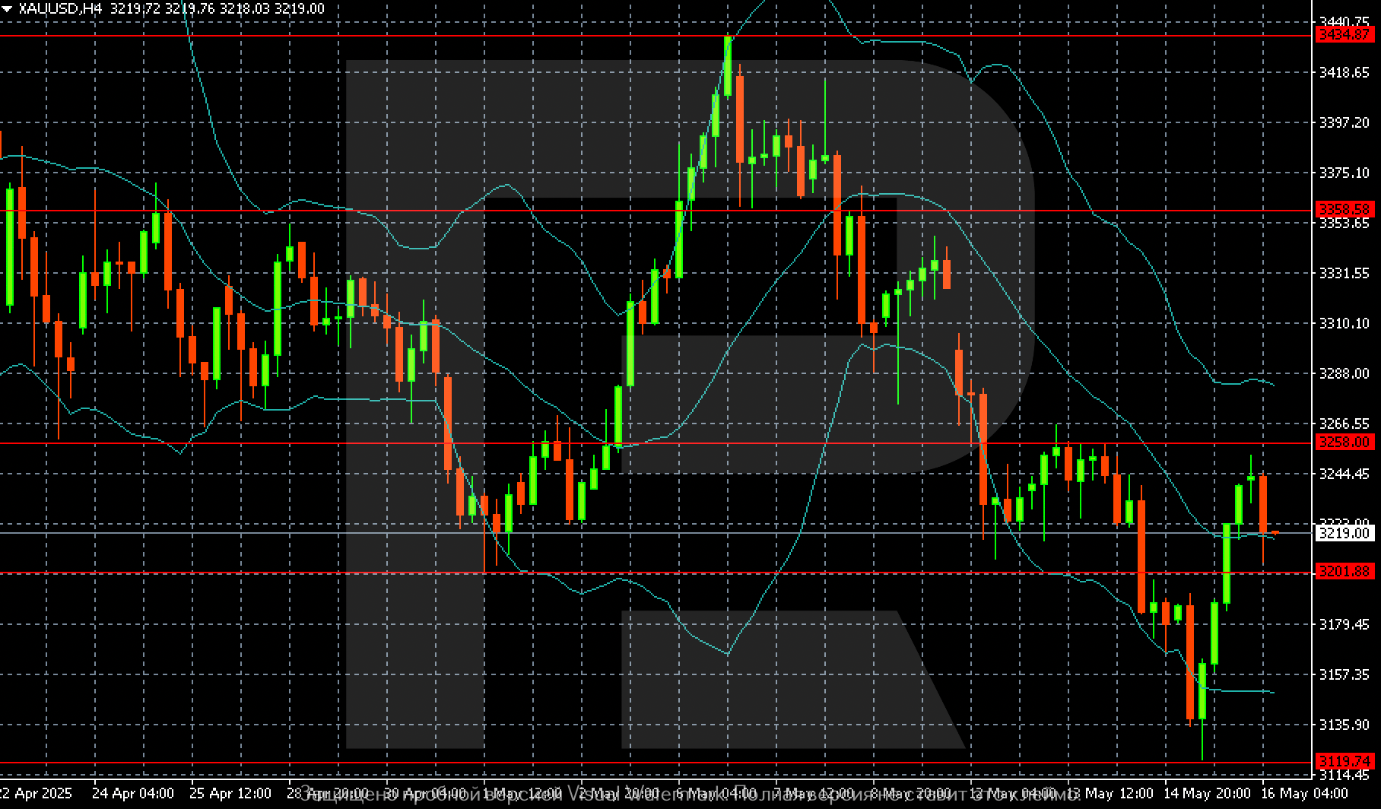Click the 3135.90 price scale value
This screenshot has width=1381, height=809.
[1344, 725]
